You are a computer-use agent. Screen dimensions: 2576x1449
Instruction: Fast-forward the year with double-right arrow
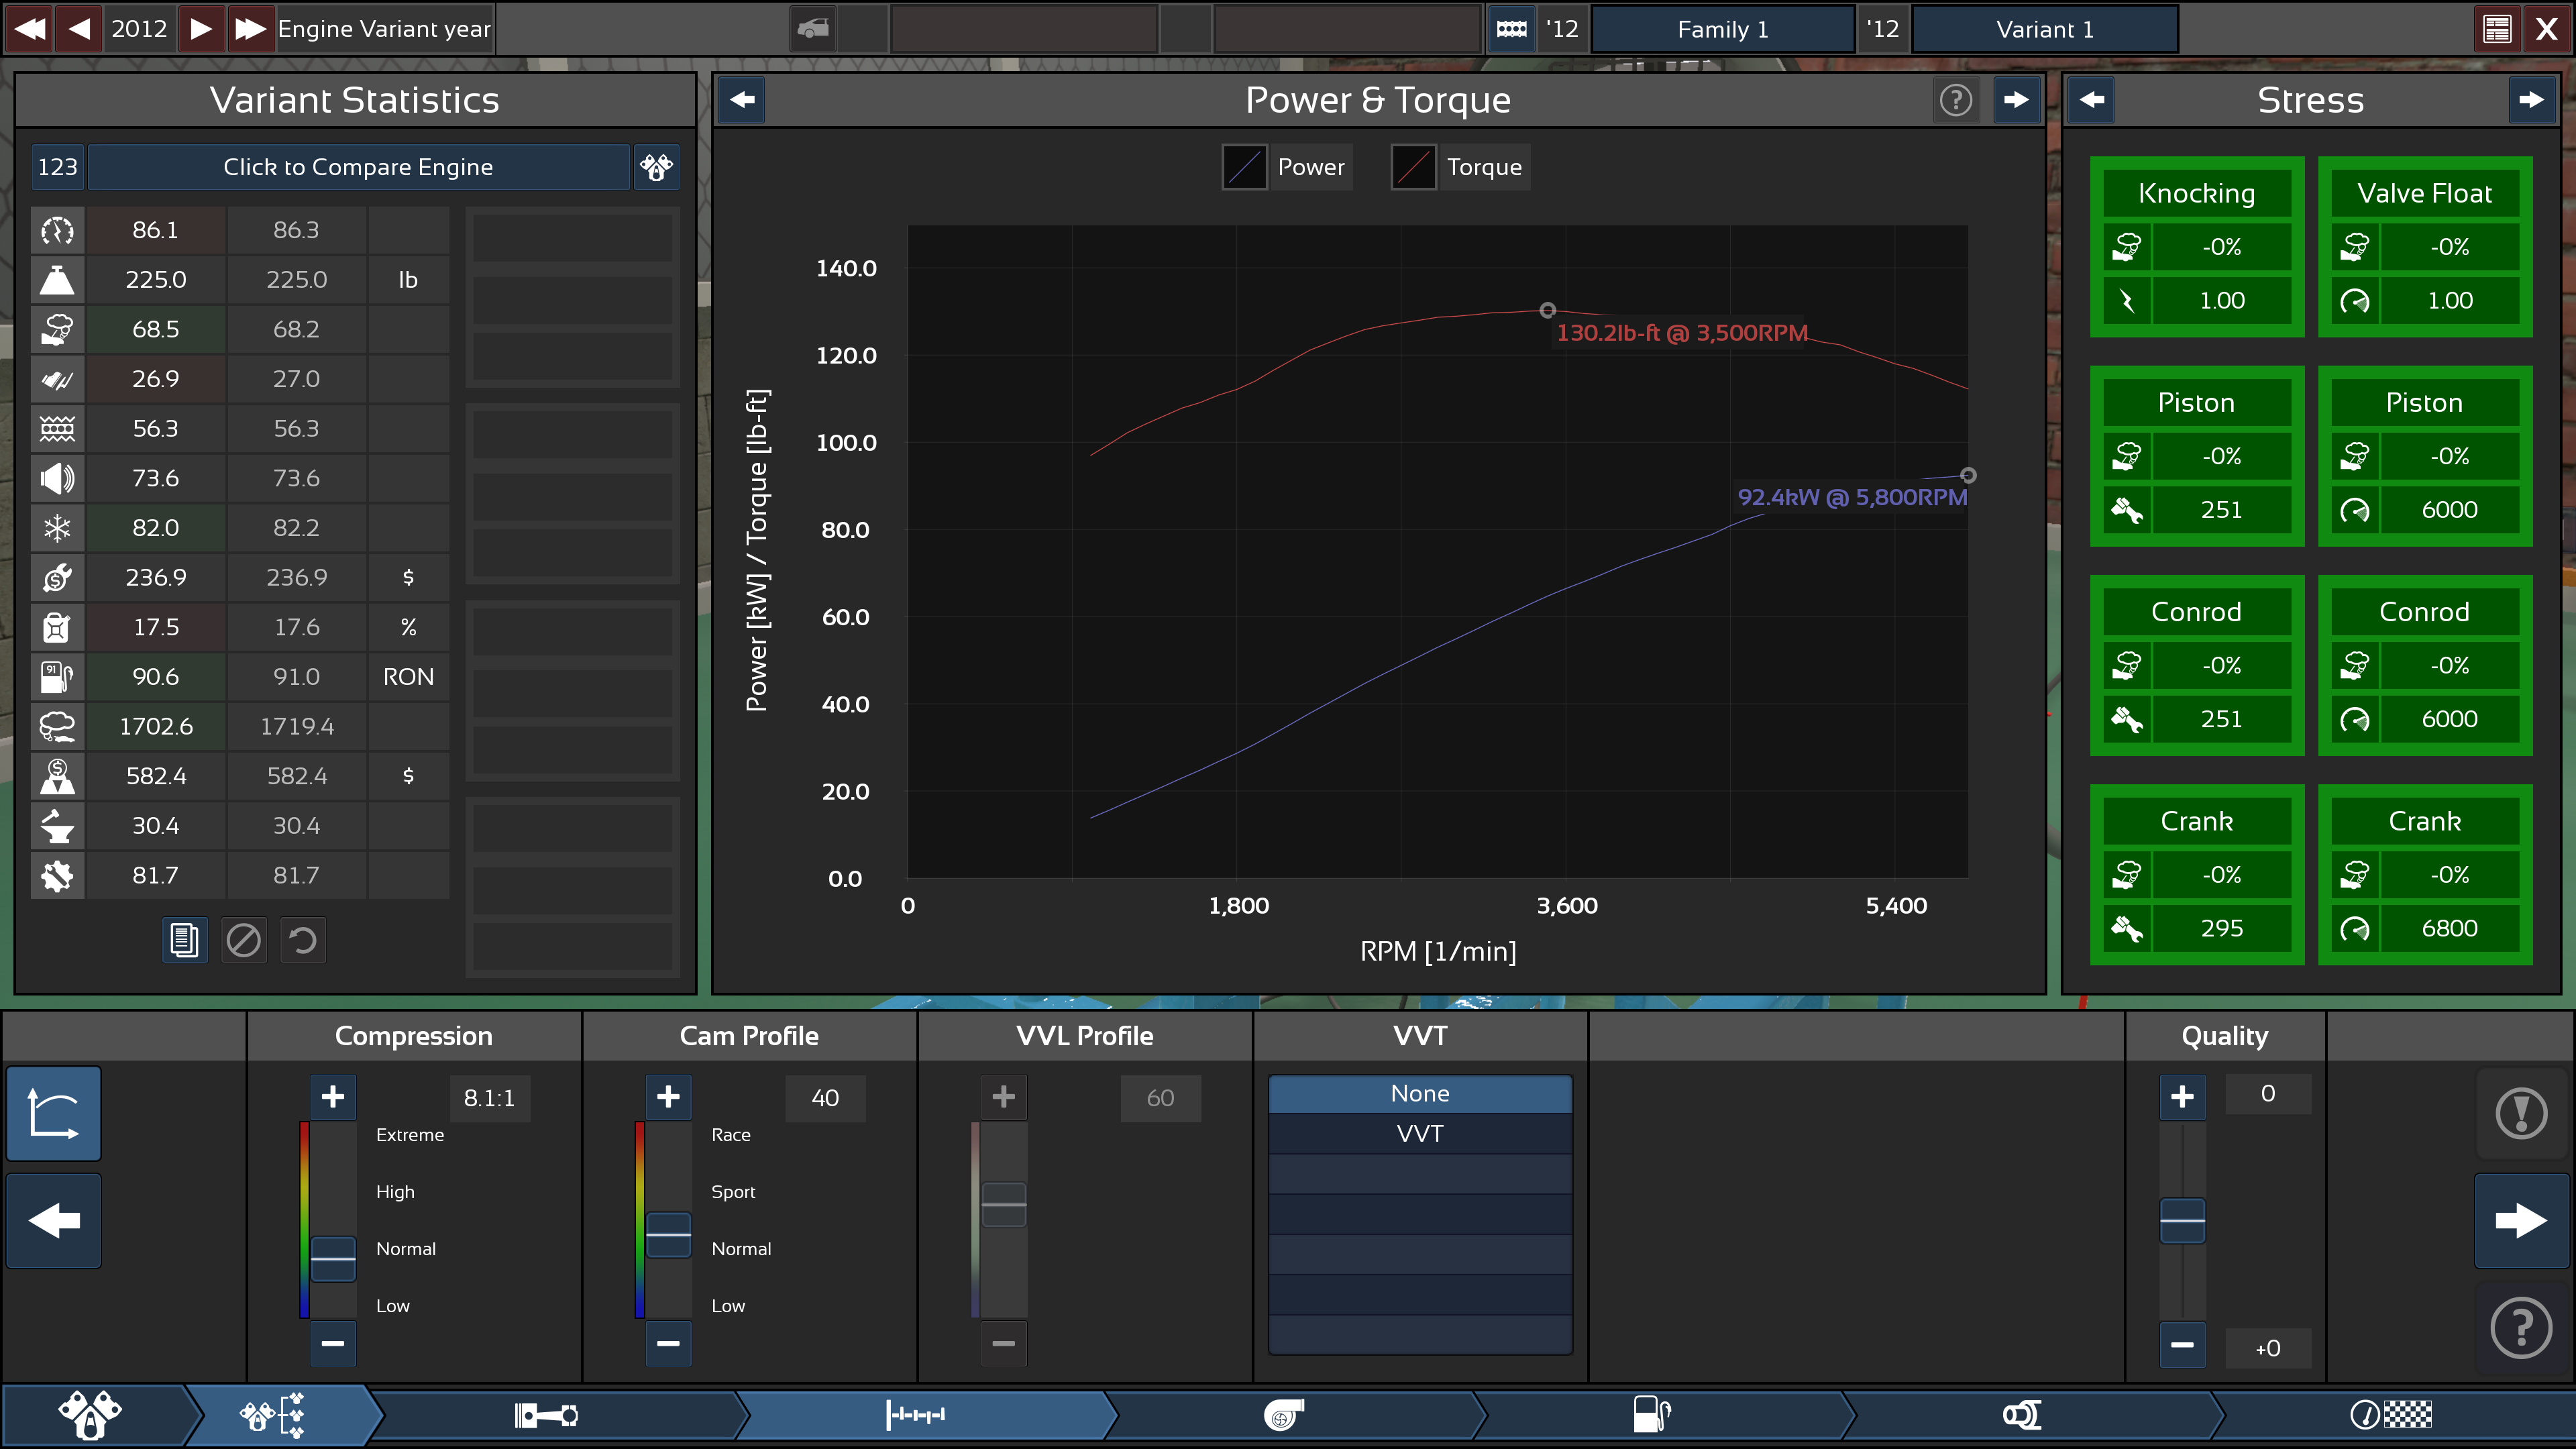click(x=250, y=28)
